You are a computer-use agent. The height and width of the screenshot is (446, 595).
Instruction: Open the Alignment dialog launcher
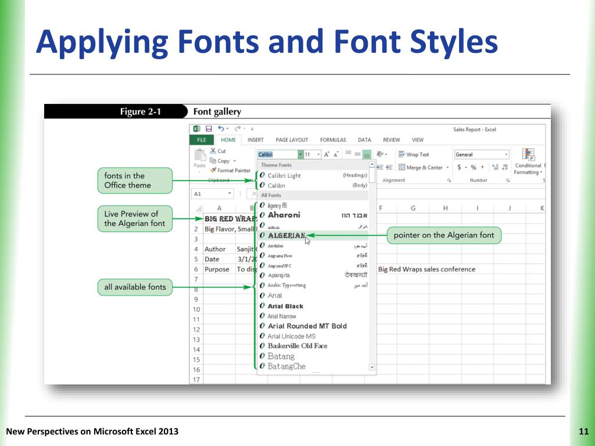coord(449,181)
